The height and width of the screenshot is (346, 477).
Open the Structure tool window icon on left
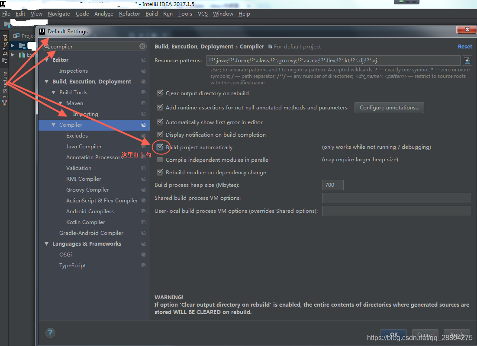pos(5,103)
